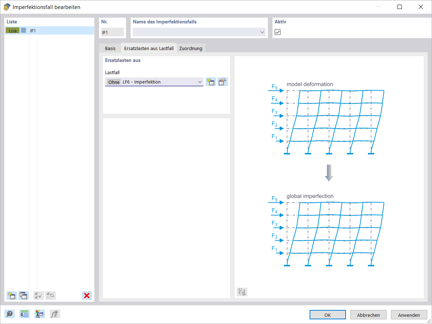Image resolution: width=432 pixels, height=324 pixels.
Task: Create a new imperfection case in the list
Action: (x=11, y=295)
